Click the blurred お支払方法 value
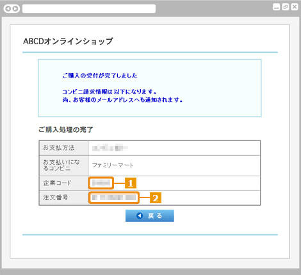Viewport: 301px width, 275px height. pyautogui.click(x=110, y=147)
